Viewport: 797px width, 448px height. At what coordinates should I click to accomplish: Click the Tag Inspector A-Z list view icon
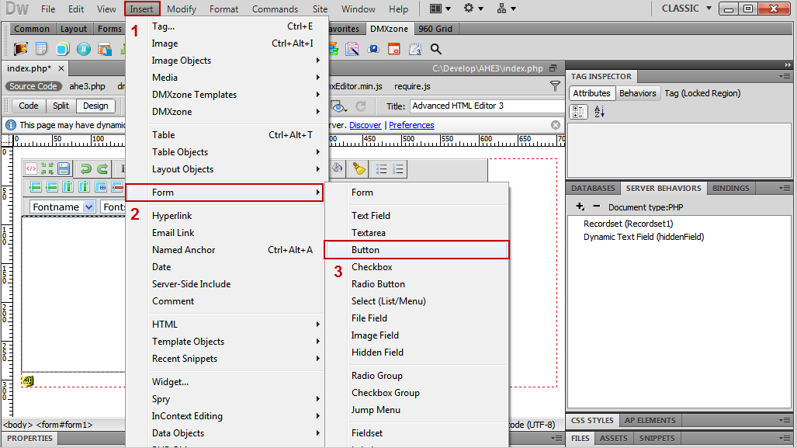tap(599, 112)
